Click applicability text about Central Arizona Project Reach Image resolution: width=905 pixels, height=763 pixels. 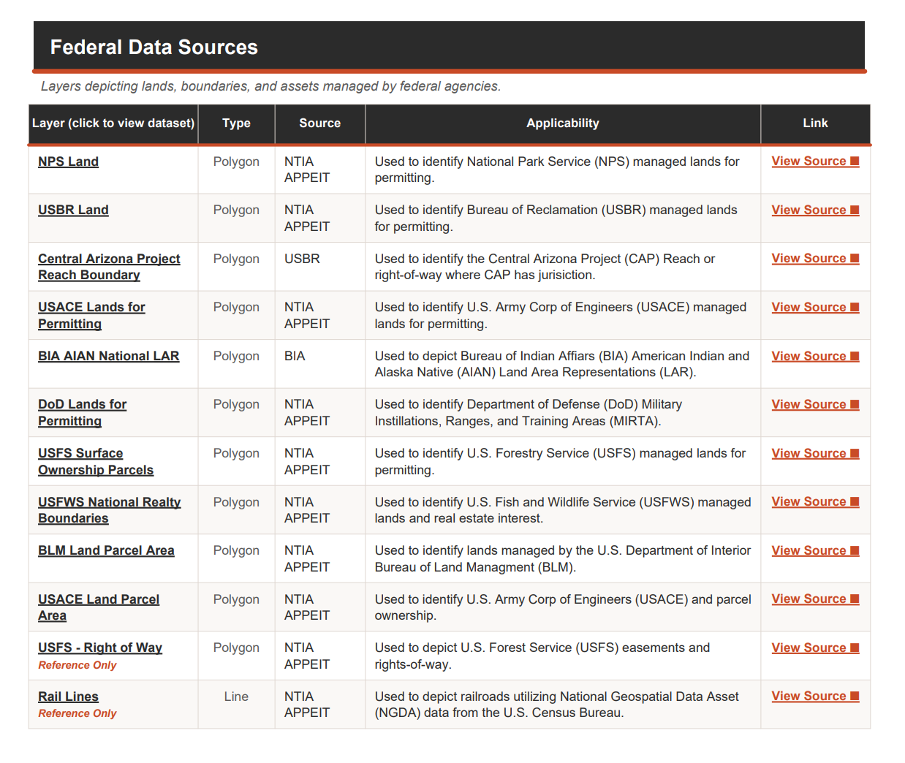[x=545, y=267]
